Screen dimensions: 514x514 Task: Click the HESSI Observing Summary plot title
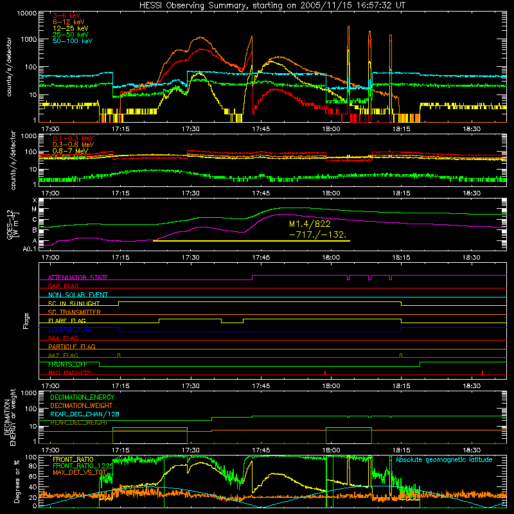pos(272,6)
